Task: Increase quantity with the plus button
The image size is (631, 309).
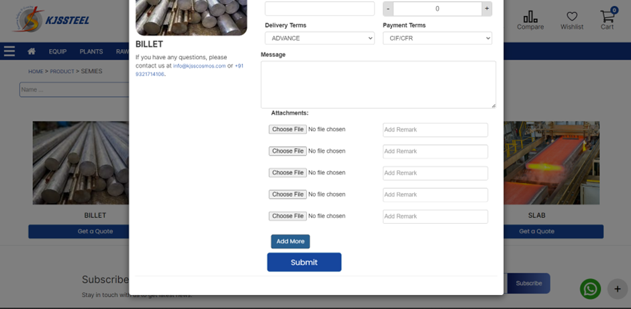Action: pos(487,9)
